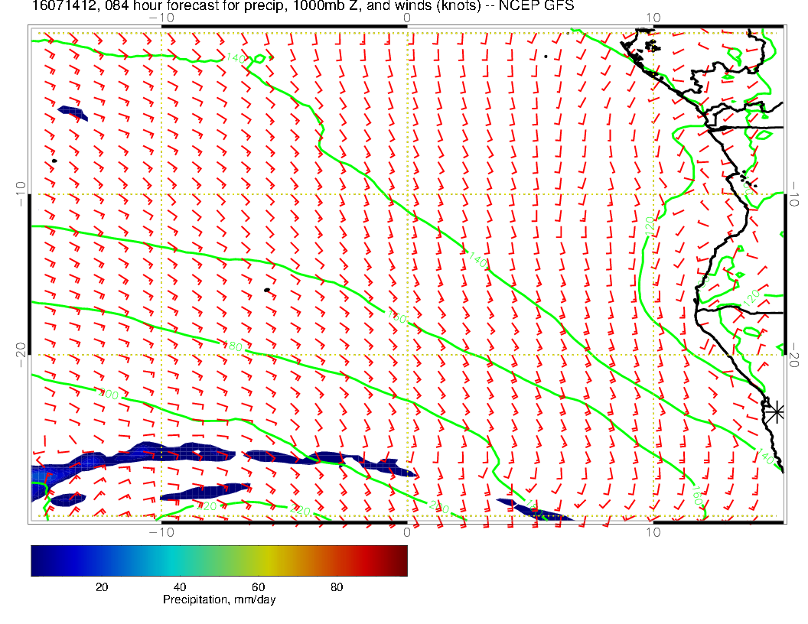
Task: Click the "200" green contour label
Action: click(108, 395)
